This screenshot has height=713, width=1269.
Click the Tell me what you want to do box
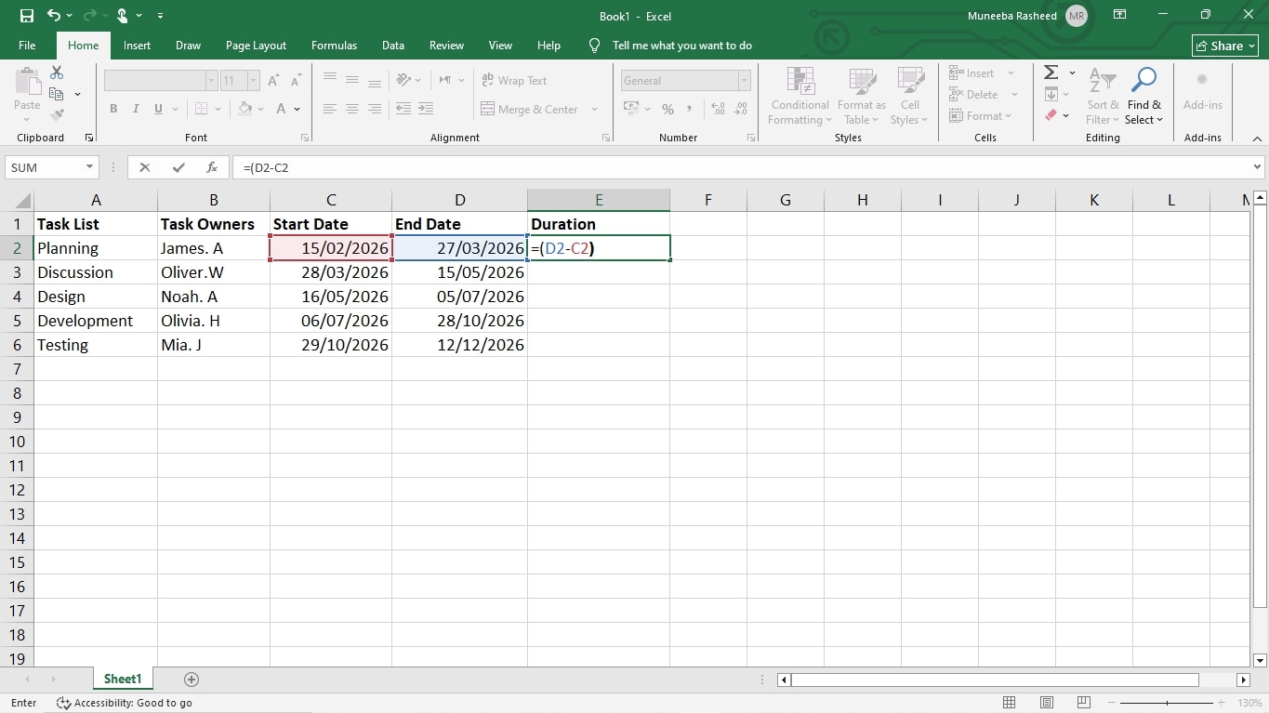pos(681,46)
